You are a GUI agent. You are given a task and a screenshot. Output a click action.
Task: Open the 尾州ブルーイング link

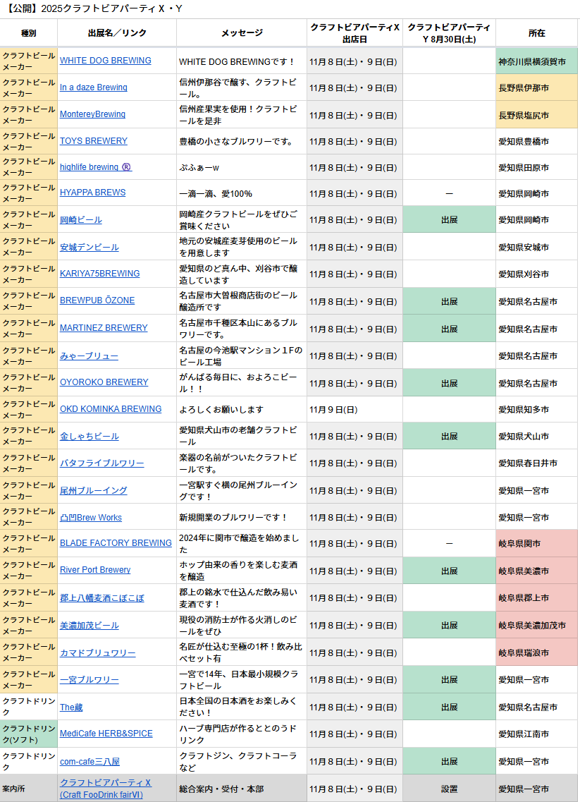(94, 490)
